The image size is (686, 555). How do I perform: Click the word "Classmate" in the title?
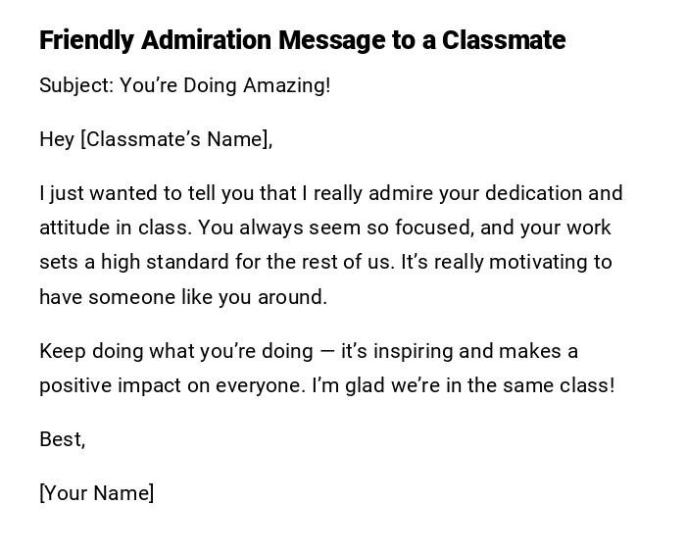point(503,40)
